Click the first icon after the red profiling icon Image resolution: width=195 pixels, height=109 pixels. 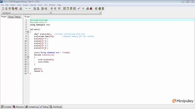(96, 8)
